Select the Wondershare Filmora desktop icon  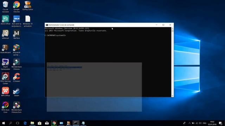coord(17,64)
